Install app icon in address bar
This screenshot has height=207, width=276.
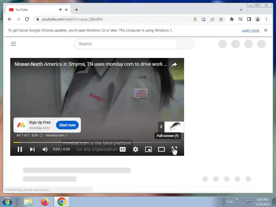tap(204, 19)
